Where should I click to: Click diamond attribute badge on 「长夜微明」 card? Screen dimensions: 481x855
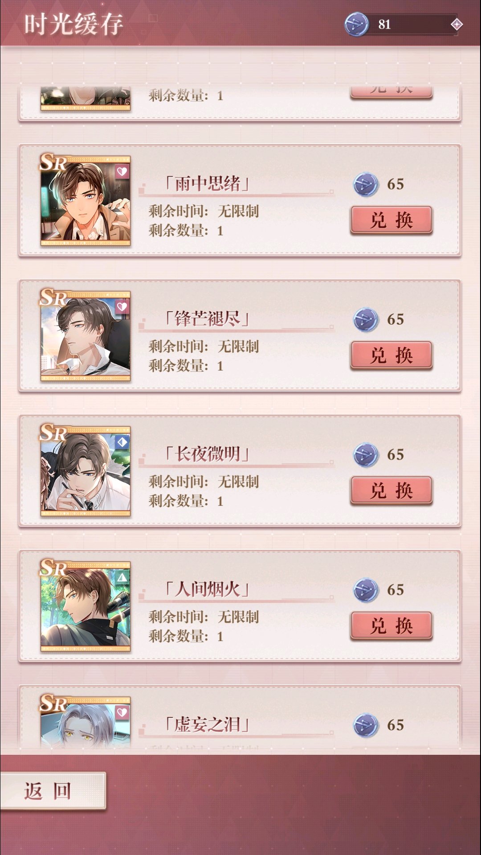pyautogui.click(x=122, y=442)
